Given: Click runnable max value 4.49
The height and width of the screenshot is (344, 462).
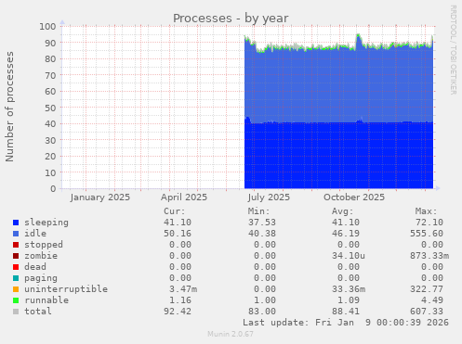Looking at the screenshot, I should (432, 300).
